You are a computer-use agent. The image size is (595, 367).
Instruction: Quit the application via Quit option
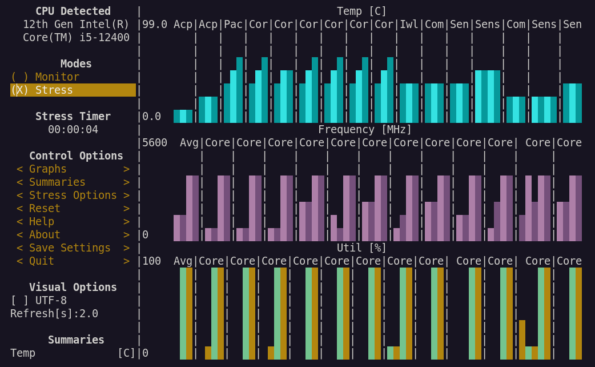point(73,261)
